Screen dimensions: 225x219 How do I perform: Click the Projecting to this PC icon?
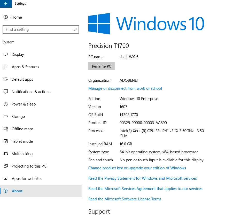[6, 166]
